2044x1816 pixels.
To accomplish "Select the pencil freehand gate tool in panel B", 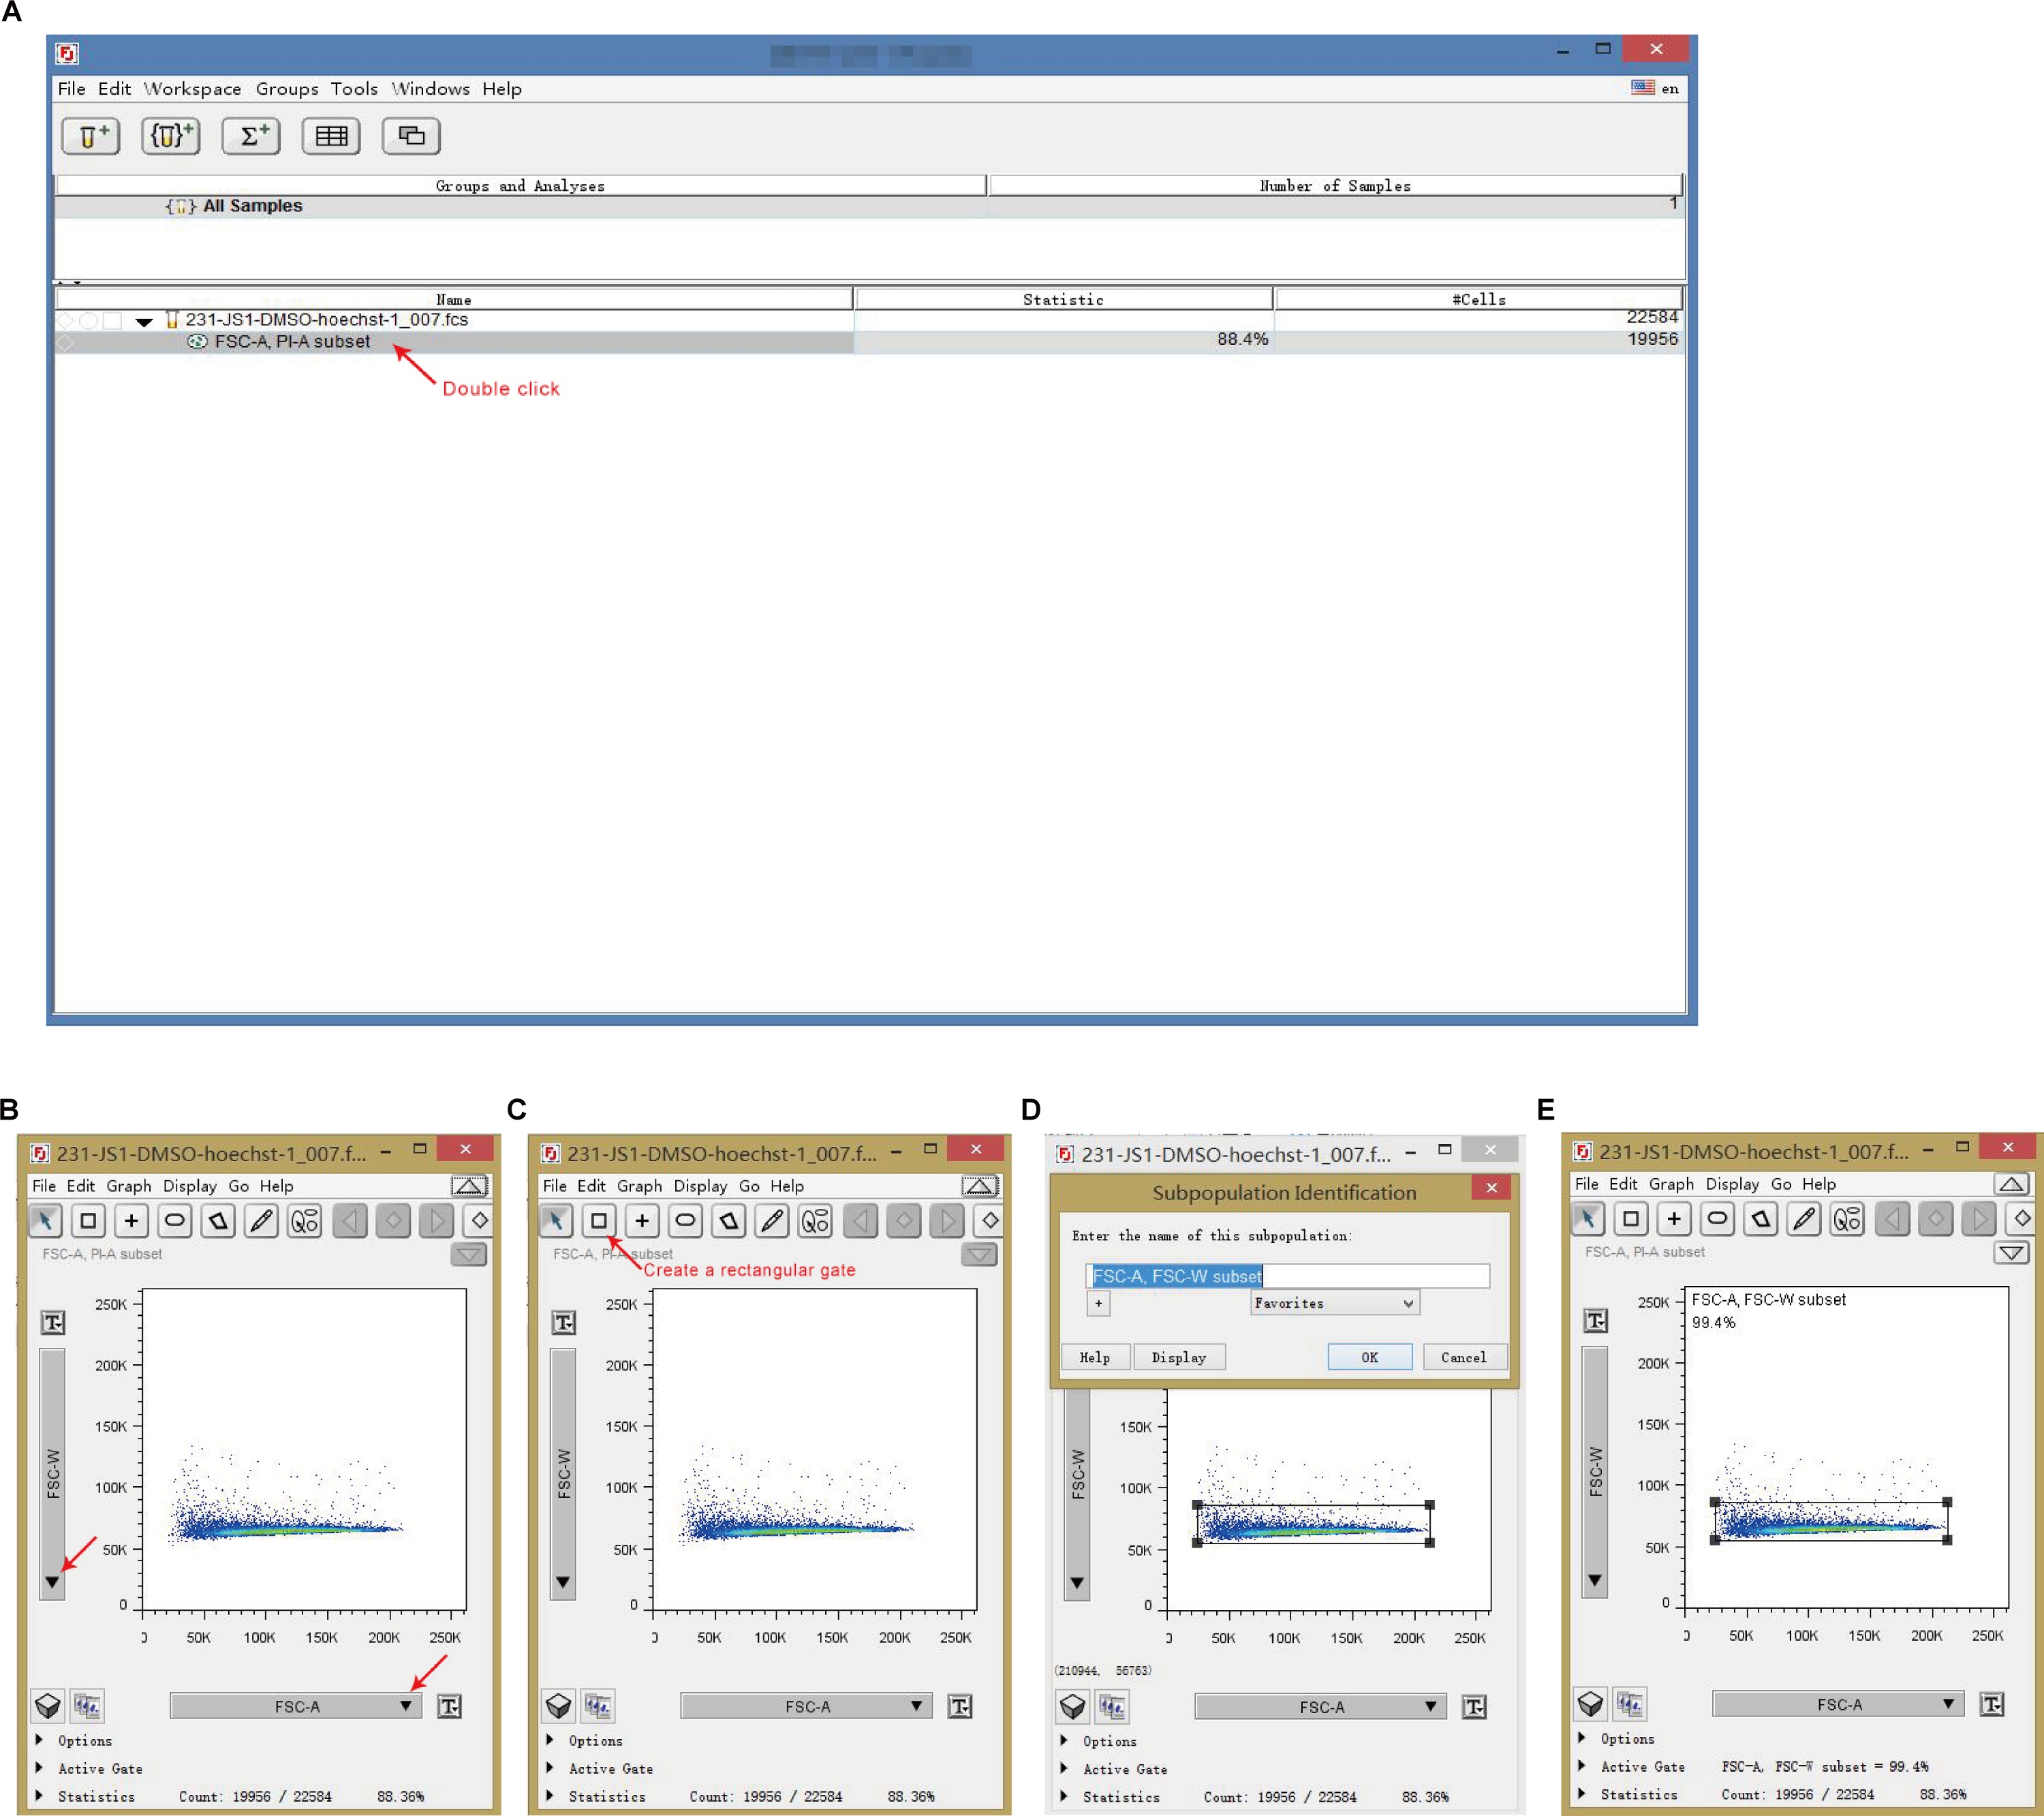I will click(x=262, y=1220).
